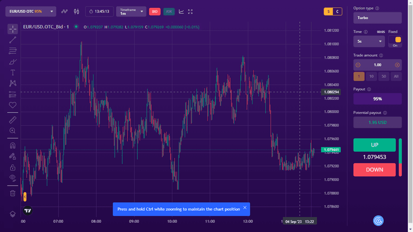Click the current price label 1.079441
The height and width of the screenshot is (232, 413).
point(331,150)
